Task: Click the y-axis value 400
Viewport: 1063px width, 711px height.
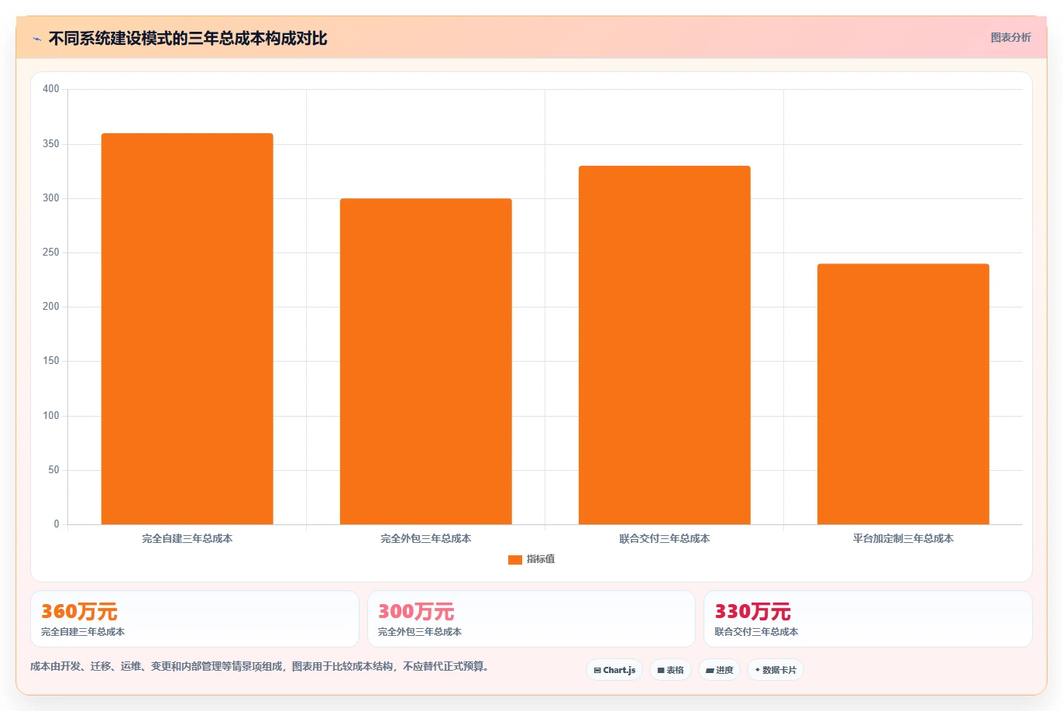Action: (x=51, y=89)
